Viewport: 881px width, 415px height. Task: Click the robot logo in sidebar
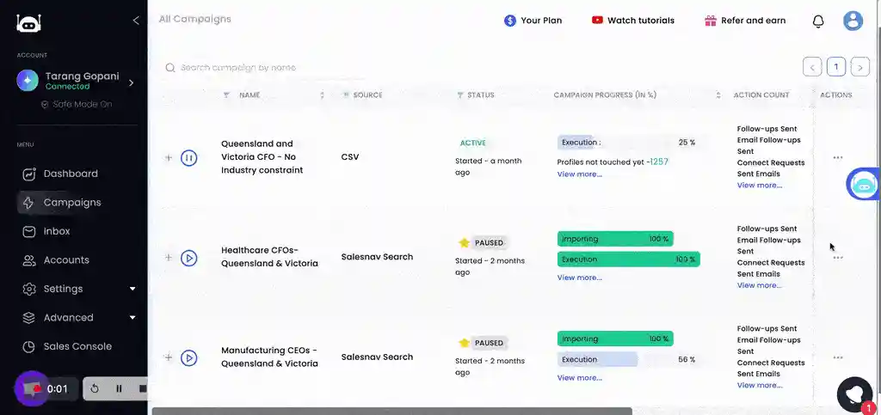click(28, 22)
